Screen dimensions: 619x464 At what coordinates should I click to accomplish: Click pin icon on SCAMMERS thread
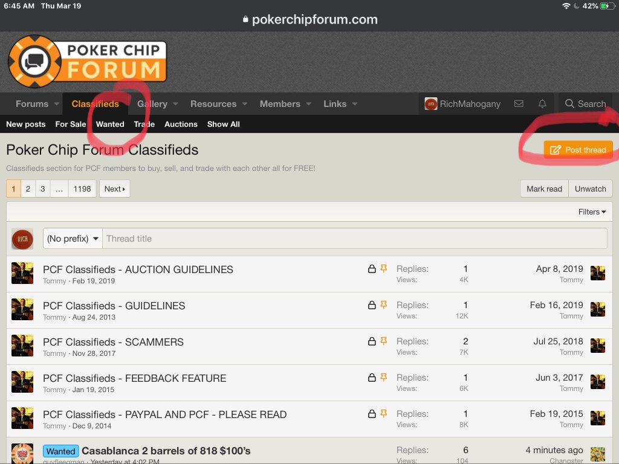(x=383, y=341)
